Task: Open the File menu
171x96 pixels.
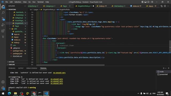Action: click(x=6, y=2)
